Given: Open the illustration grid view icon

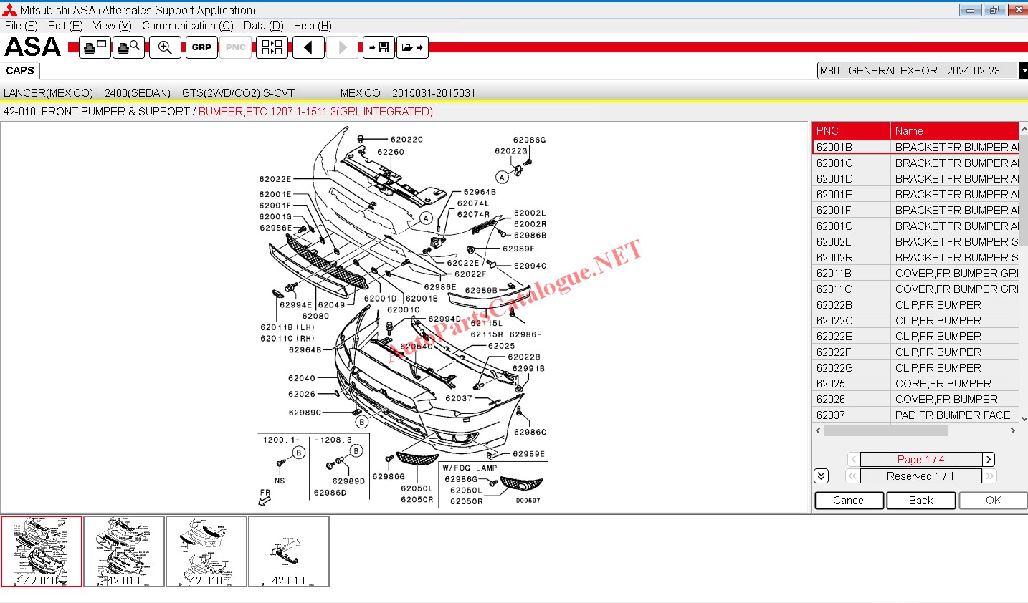Looking at the screenshot, I should [x=272, y=47].
